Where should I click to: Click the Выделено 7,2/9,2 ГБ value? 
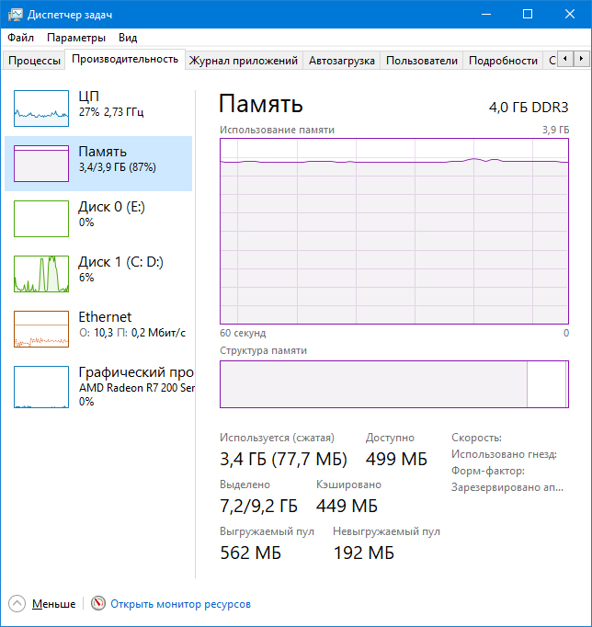258,506
